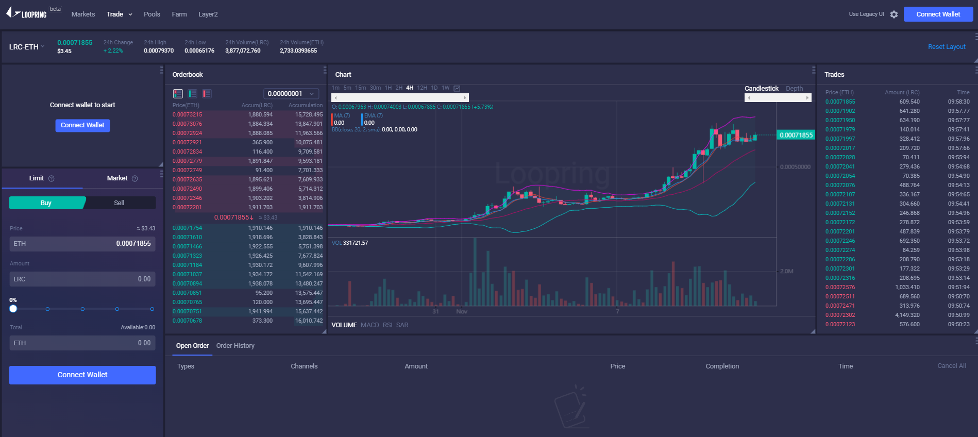Open the chart indicators icon after 1W
This screenshot has height=437, width=978.
tap(457, 88)
